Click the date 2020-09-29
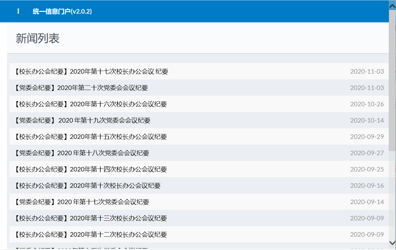The width and height of the screenshot is (396, 250). (367, 137)
